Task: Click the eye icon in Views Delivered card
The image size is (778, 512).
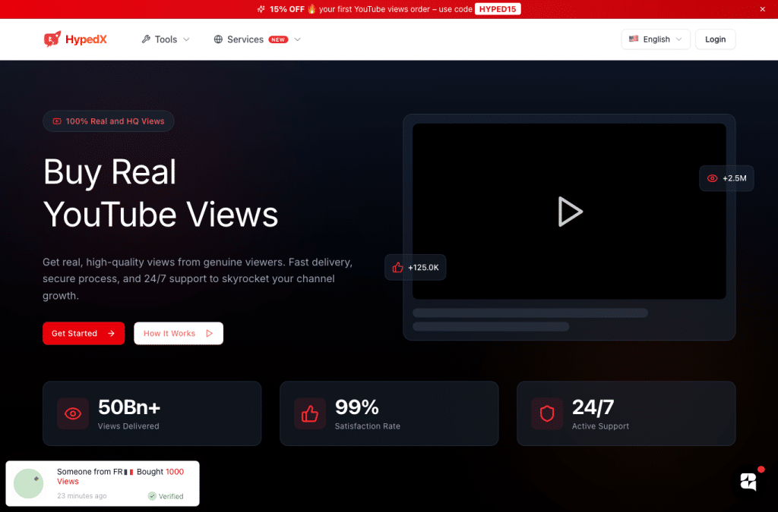Action: (73, 413)
